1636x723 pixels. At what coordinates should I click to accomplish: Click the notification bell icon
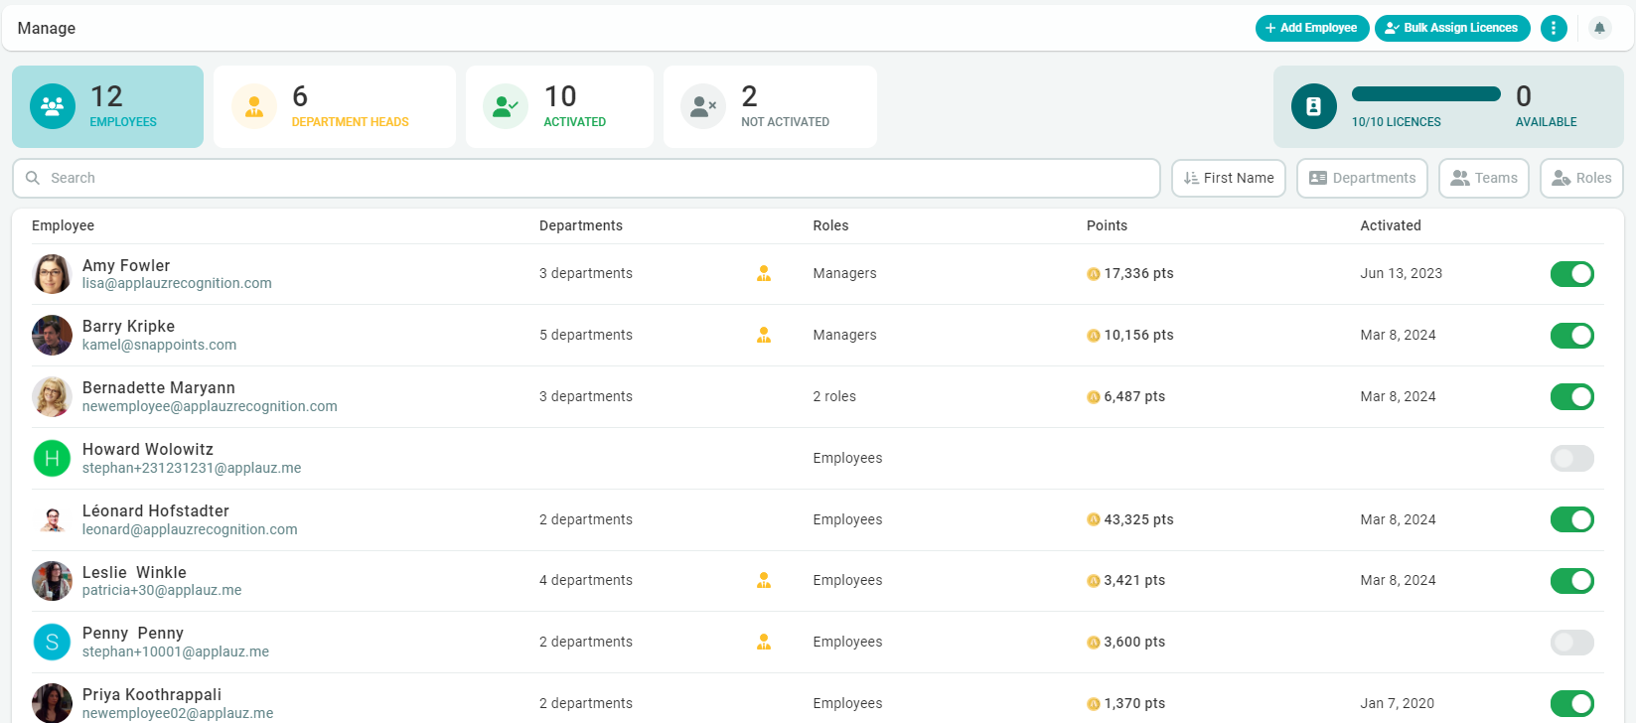pos(1599,28)
